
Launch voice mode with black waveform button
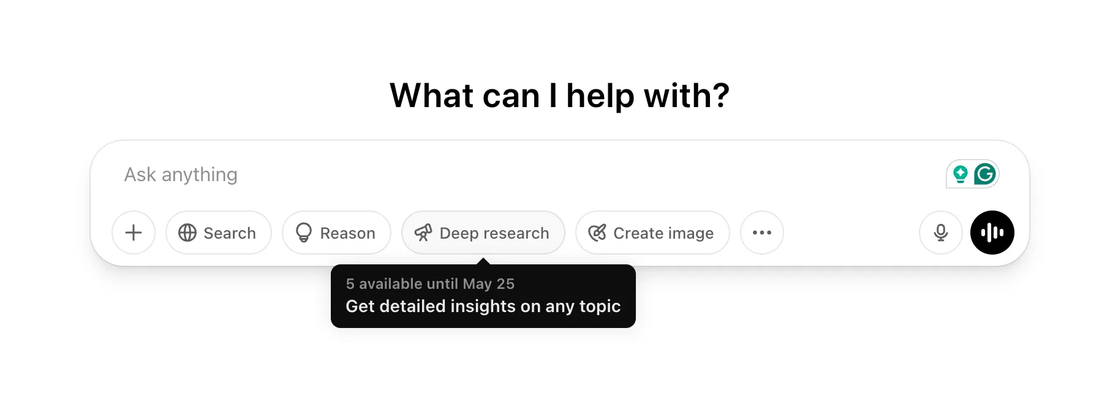pos(992,233)
